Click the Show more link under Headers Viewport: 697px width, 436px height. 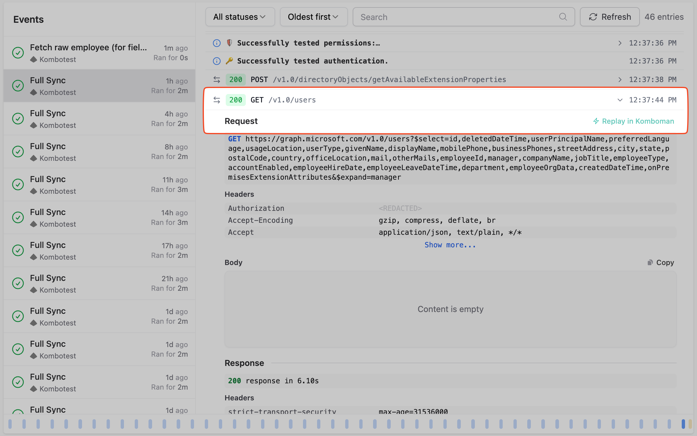click(x=450, y=245)
